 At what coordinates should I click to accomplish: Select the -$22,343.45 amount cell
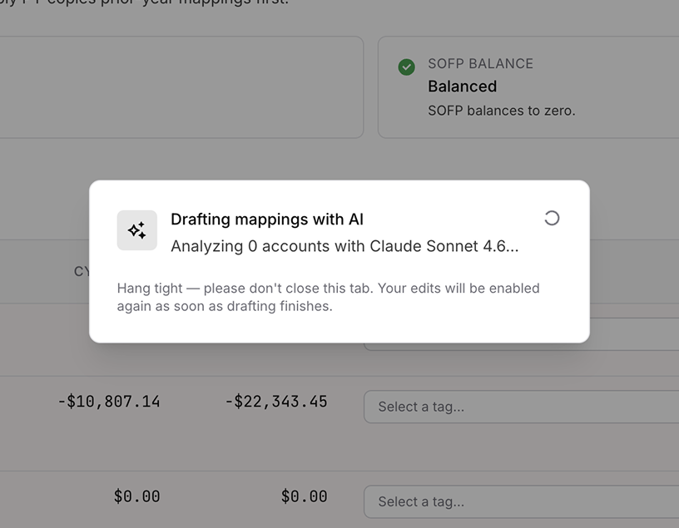tap(276, 402)
